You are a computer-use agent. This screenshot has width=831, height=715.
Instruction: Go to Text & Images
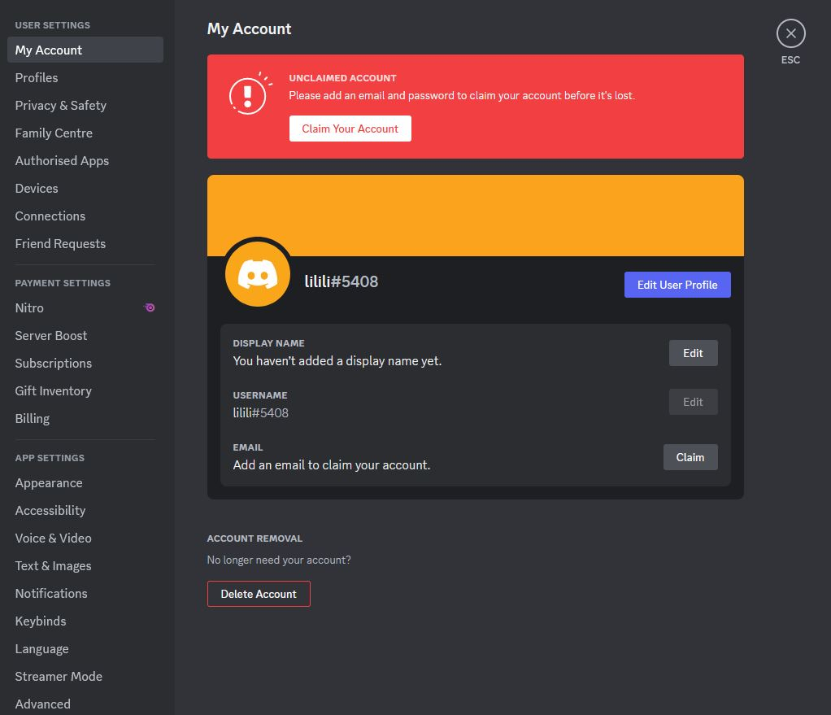85,565
